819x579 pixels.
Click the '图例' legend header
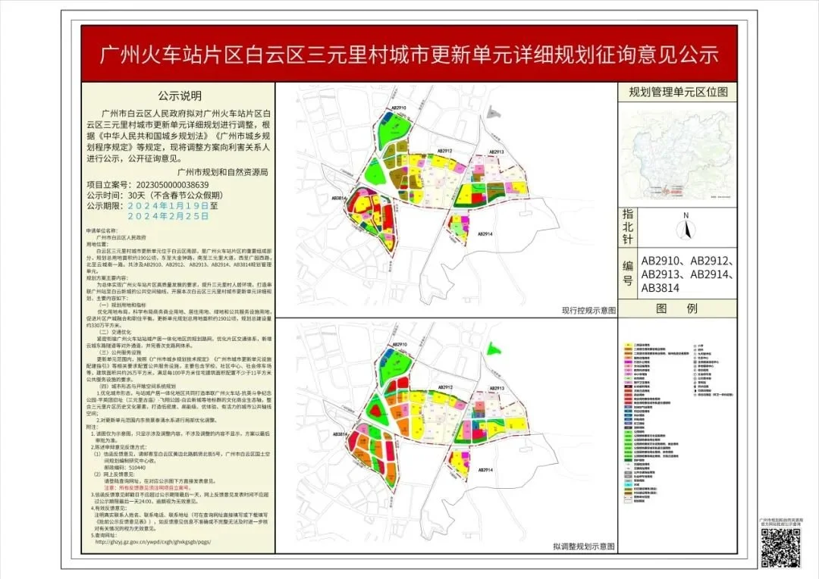click(677, 308)
